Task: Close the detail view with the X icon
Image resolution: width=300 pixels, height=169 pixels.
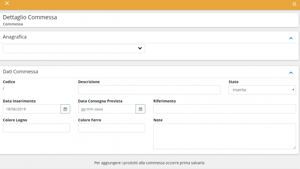Action: [7, 4]
